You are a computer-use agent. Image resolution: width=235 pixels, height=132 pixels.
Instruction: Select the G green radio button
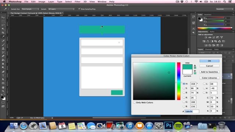point(184,102)
